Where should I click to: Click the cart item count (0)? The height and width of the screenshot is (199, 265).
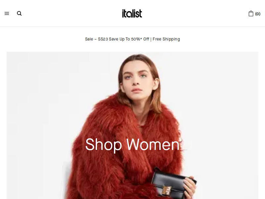(x=258, y=14)
